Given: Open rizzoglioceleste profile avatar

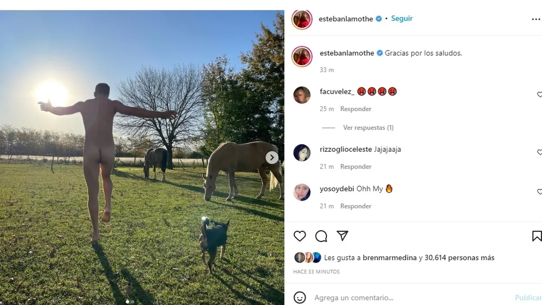Looking at the screenshot, I should pos(302,153).
